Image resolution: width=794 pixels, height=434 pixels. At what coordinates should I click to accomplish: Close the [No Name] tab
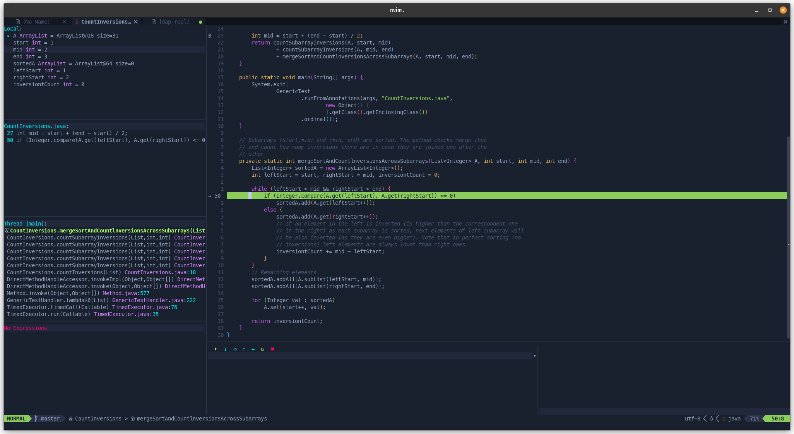(64, 22)
